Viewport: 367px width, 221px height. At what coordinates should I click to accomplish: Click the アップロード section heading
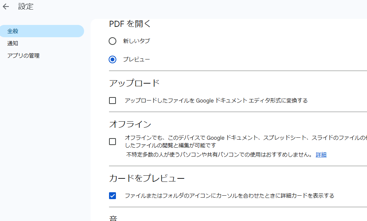click(x=134, y=83)
